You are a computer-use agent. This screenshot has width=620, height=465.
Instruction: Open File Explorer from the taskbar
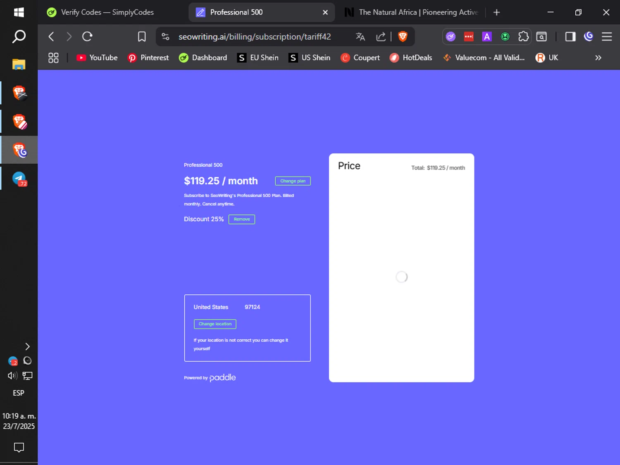tap(19, 64)
